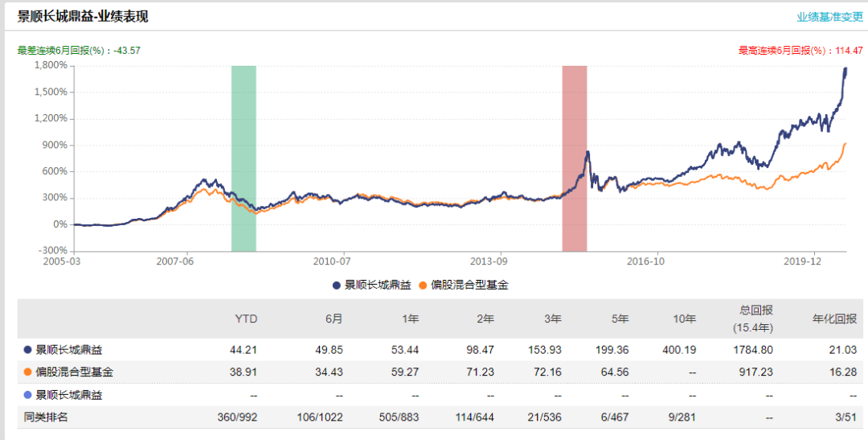868x440 pixels.
Task: Click the 5-year value 199.36
Action: coord(612,350)
